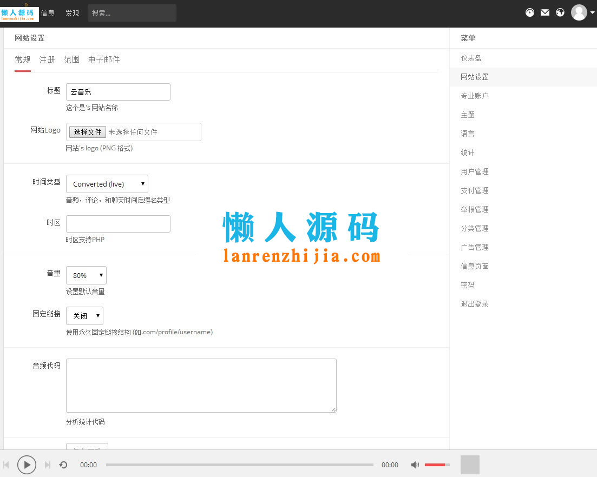
Task: Click inside the 音频代码 textarea
Action: point(201,385)
